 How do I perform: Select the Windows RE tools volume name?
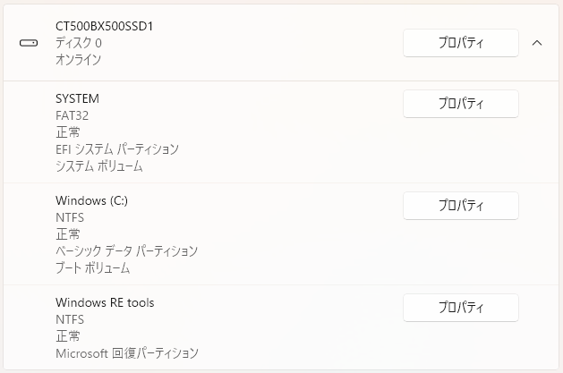point(105,302)
